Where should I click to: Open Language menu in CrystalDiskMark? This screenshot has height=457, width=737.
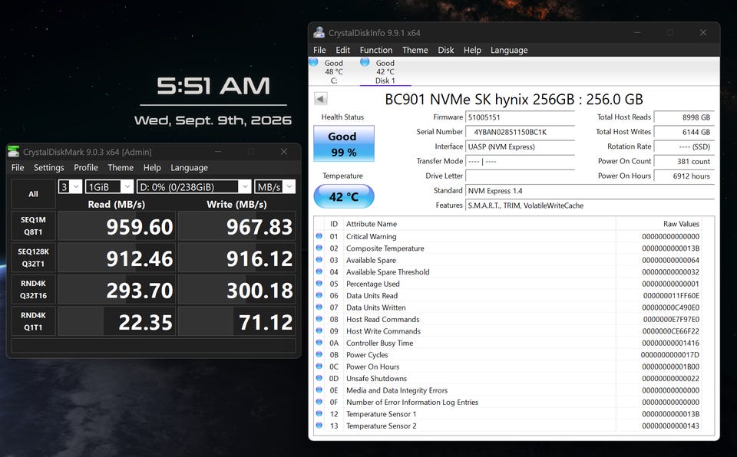coord(189,167)
